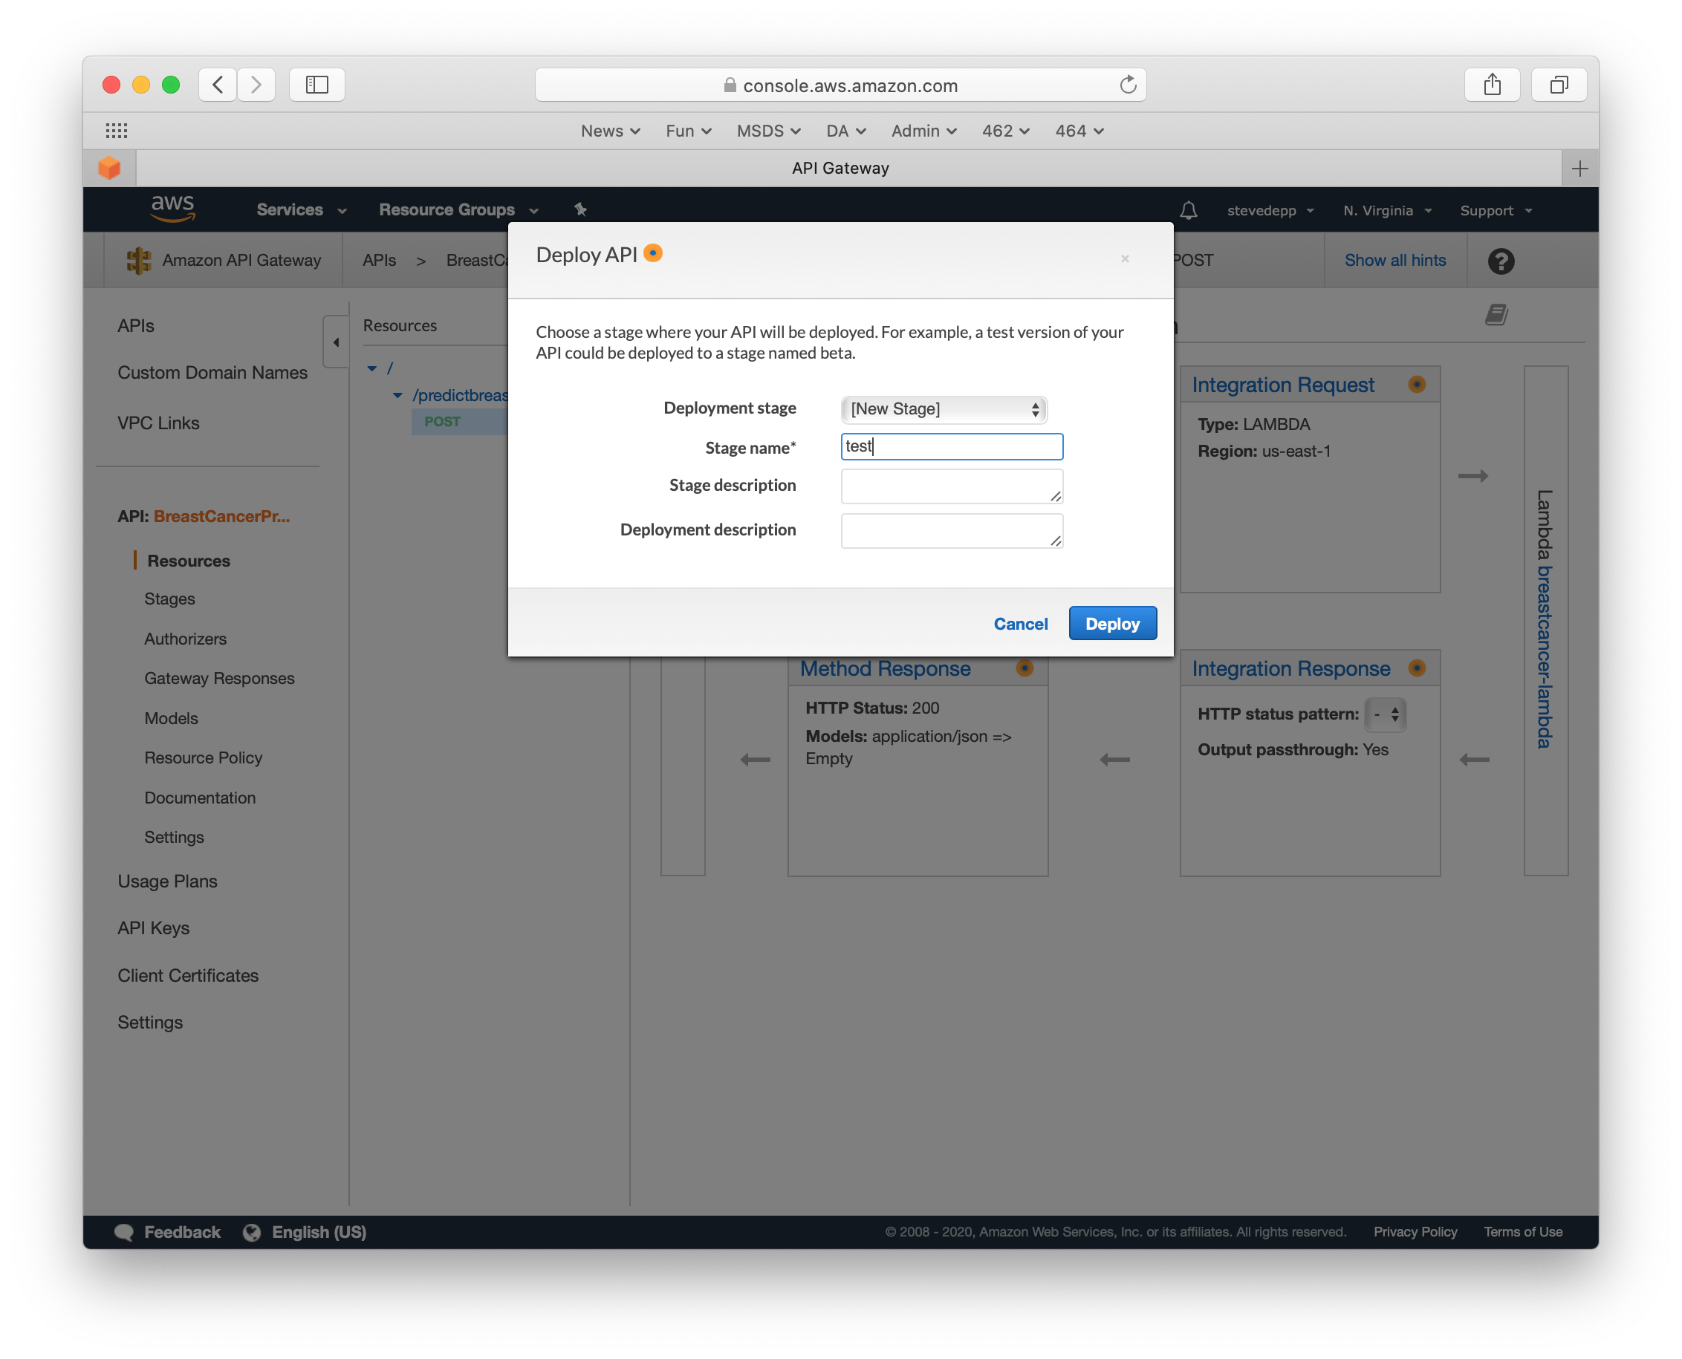
Task: Open the Integration Response link
Action: coord(1290,668)
